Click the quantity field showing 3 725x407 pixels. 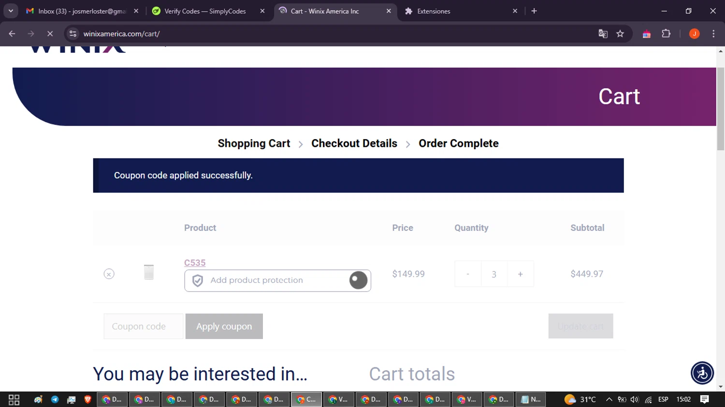pyautogui.click(x=494, y=274)
